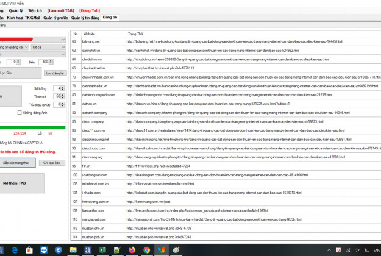Select the 'diaoc11.com.vn' cell
The width and height of the screenshot is (381, 256).
pyautogui.click(x=104, y=130)
